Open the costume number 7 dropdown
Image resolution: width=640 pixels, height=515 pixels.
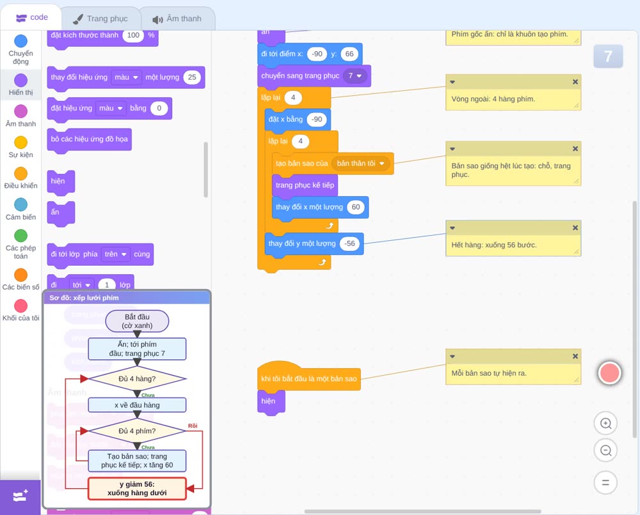pyautogui.click(x=355, y=76)
